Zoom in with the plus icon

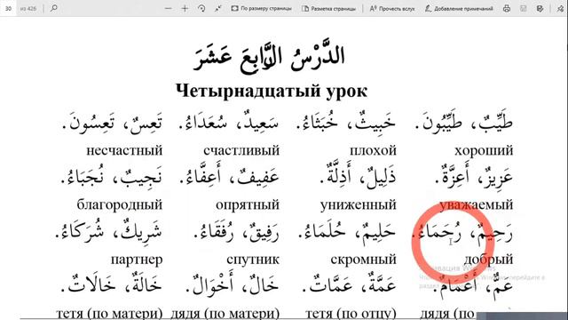(x=185, y=8)
